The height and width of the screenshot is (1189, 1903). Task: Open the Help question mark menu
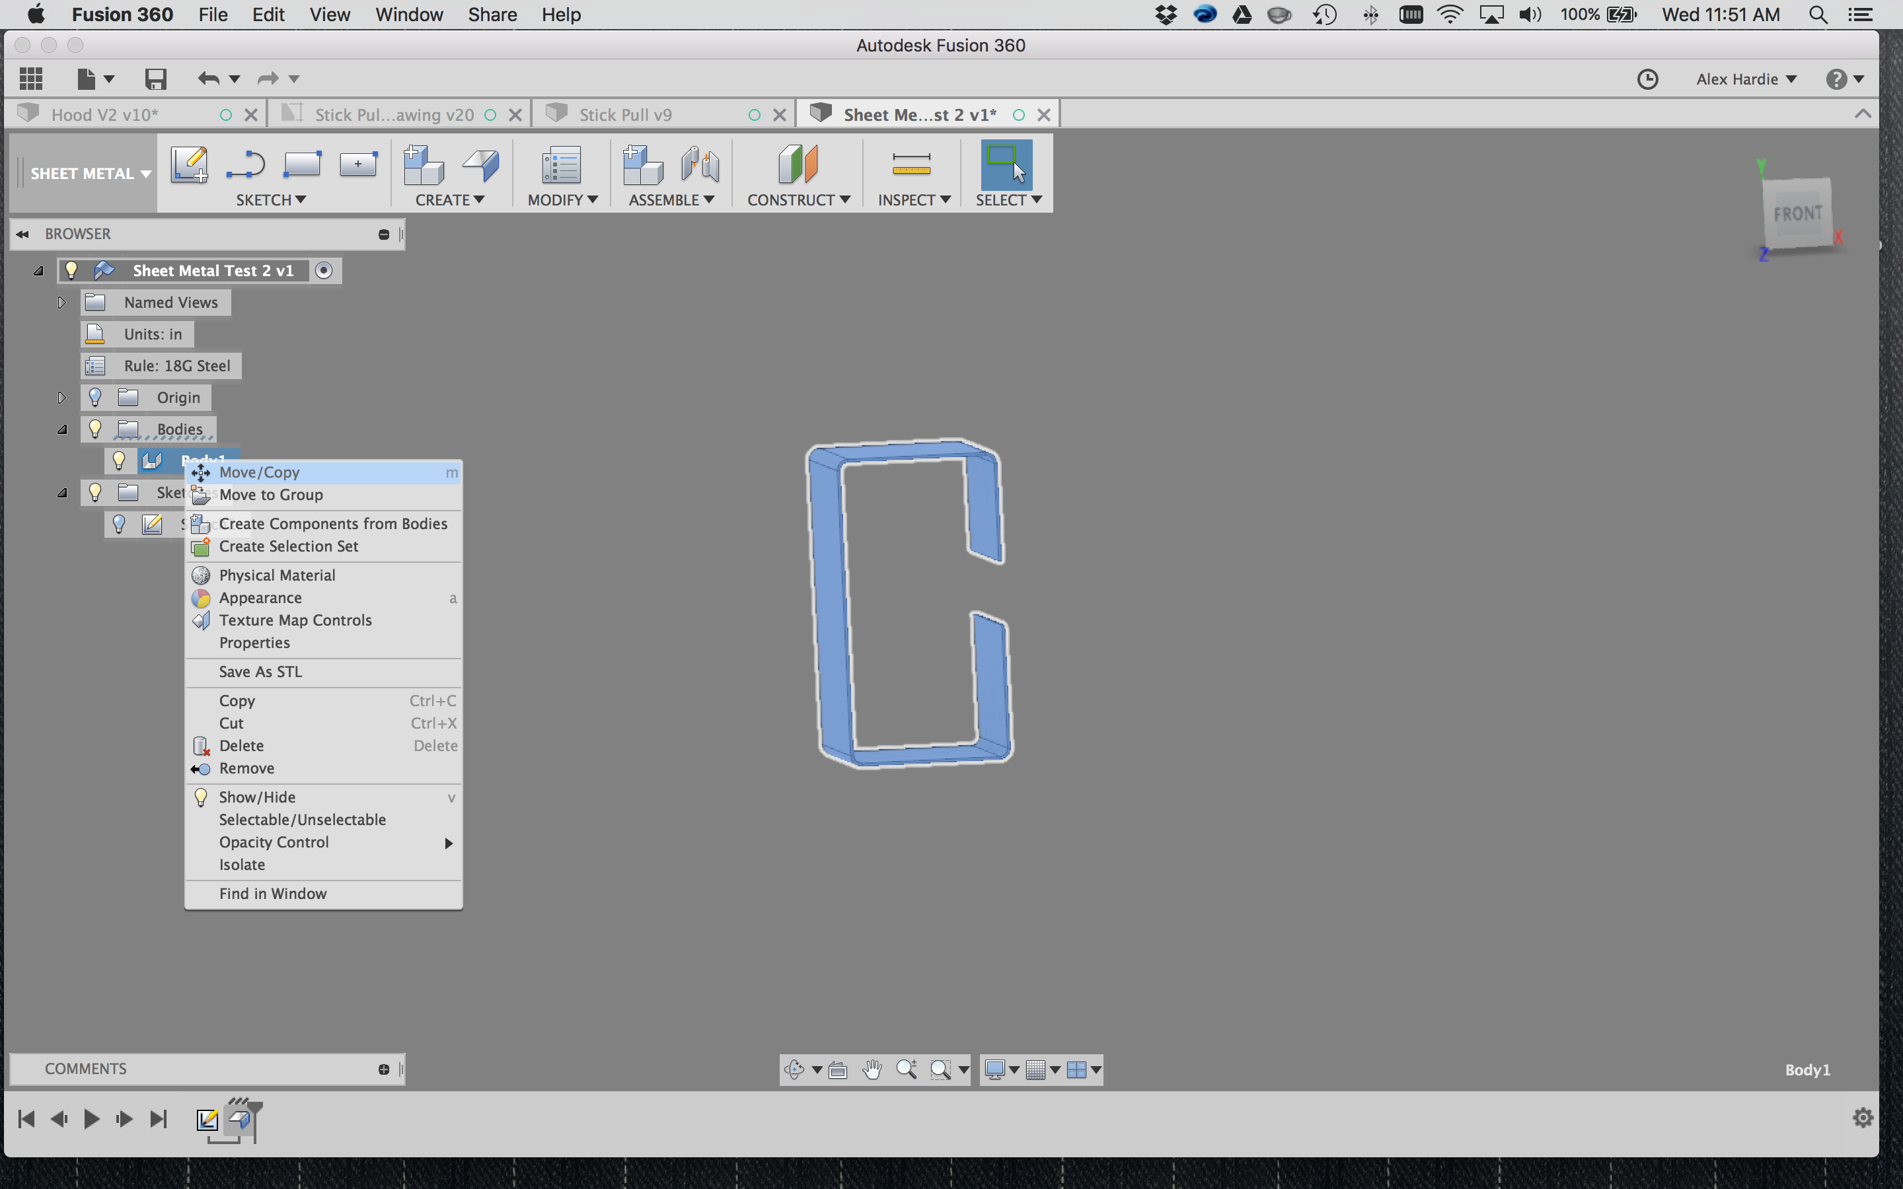pos(1844,79)
